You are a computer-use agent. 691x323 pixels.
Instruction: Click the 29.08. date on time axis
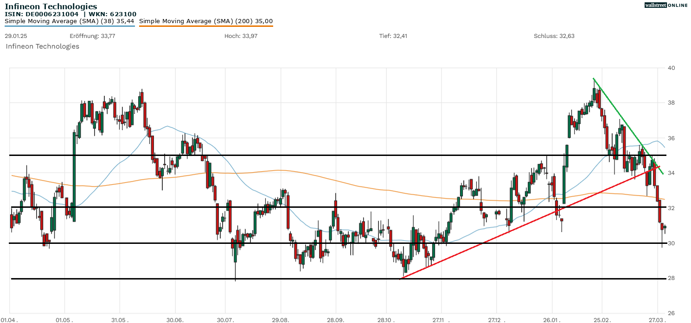pos(281,320)
